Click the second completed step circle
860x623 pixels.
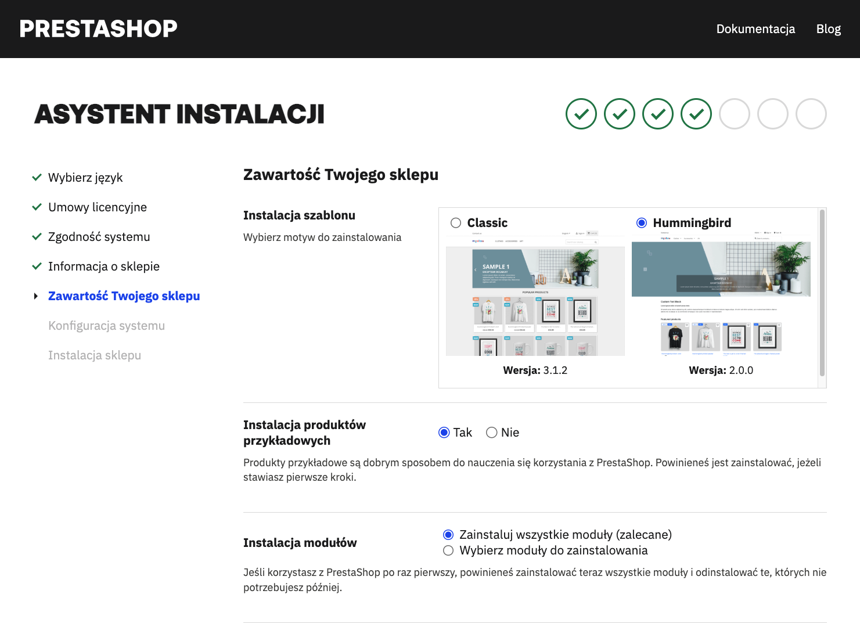pyautogui.click(x=620, y=114)
